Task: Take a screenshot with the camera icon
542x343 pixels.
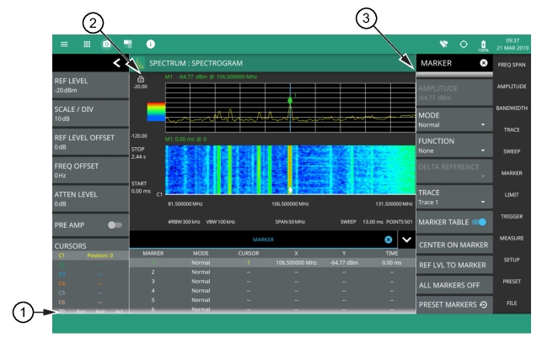Action: tap(107, 44)
